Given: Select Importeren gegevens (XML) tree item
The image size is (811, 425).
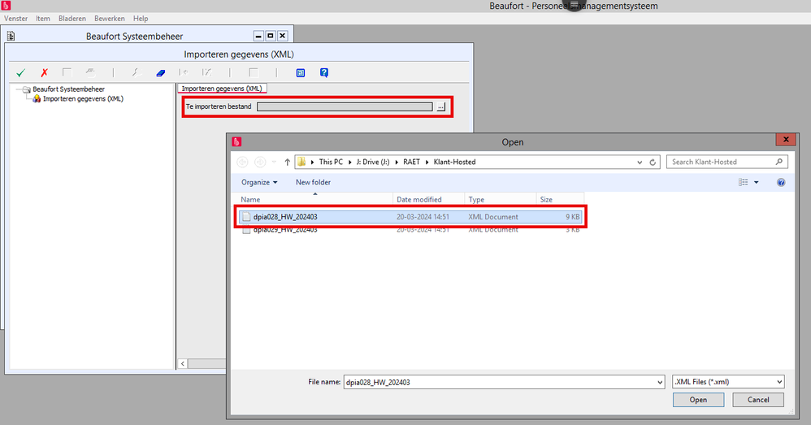Looking at the screenshot, I should (83, 99).
